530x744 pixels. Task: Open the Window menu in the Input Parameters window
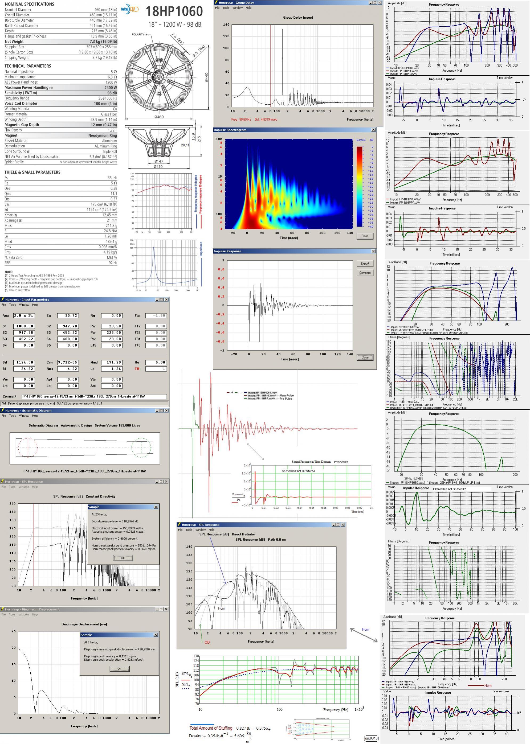24,305
